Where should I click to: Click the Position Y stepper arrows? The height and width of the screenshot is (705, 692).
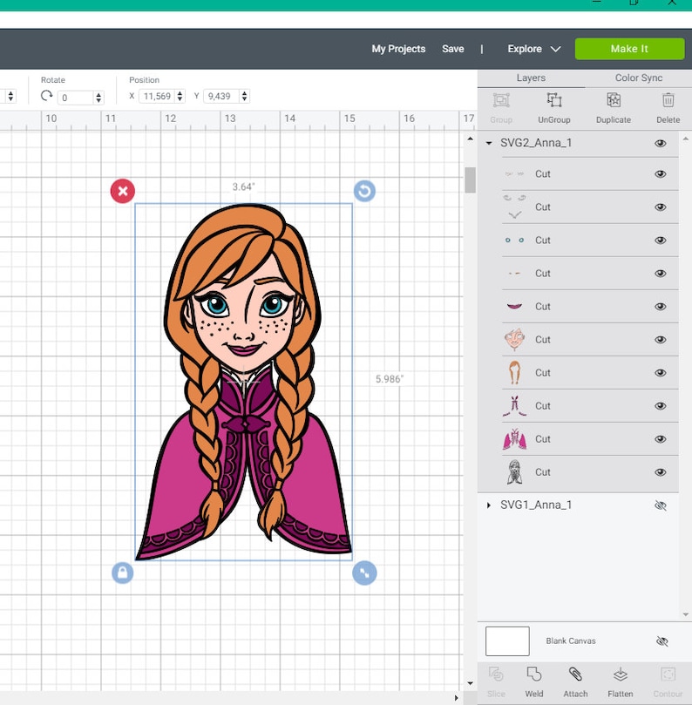point(244,96)
